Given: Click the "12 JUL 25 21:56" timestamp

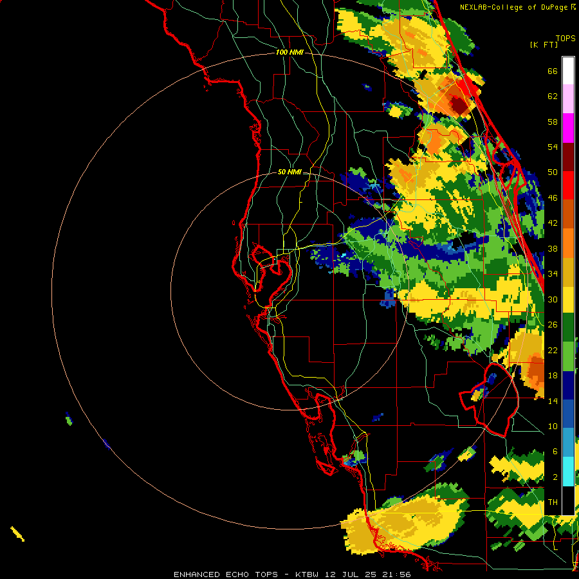Looking at the screenshot, I should point(368,574).
